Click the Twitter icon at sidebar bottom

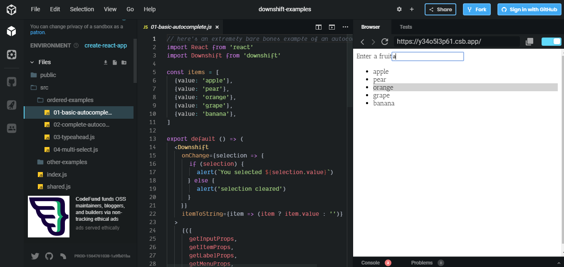coord(35,256)
